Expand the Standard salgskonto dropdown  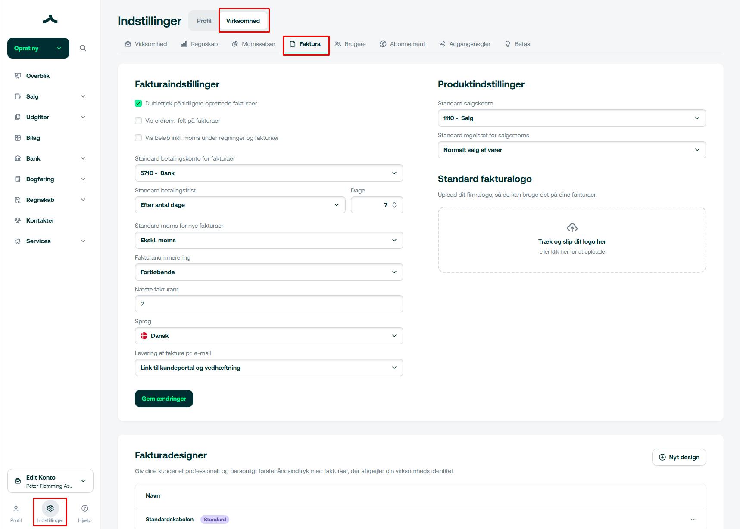[x=571, y=118]
